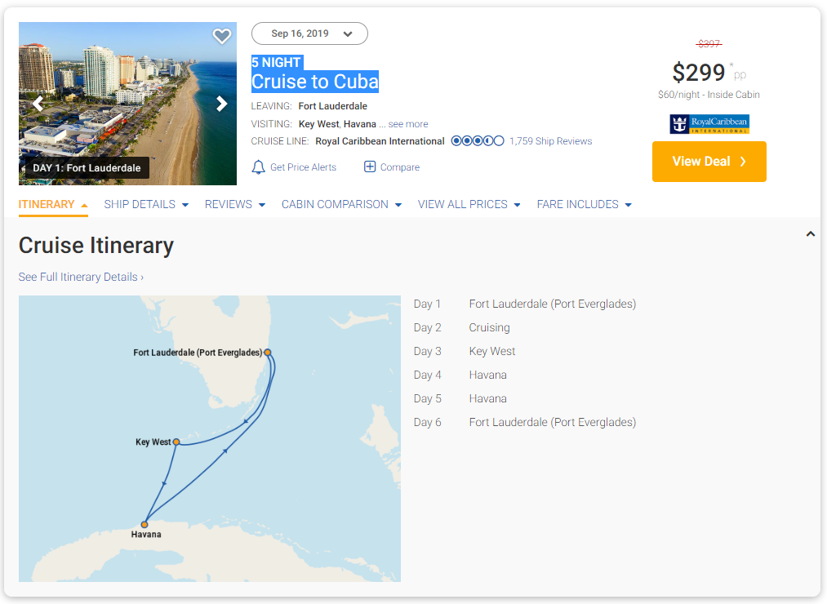Click the Fort Lauderdale port marker on map
The width and height of the screenshot is (827, 604).
(267, 353)
